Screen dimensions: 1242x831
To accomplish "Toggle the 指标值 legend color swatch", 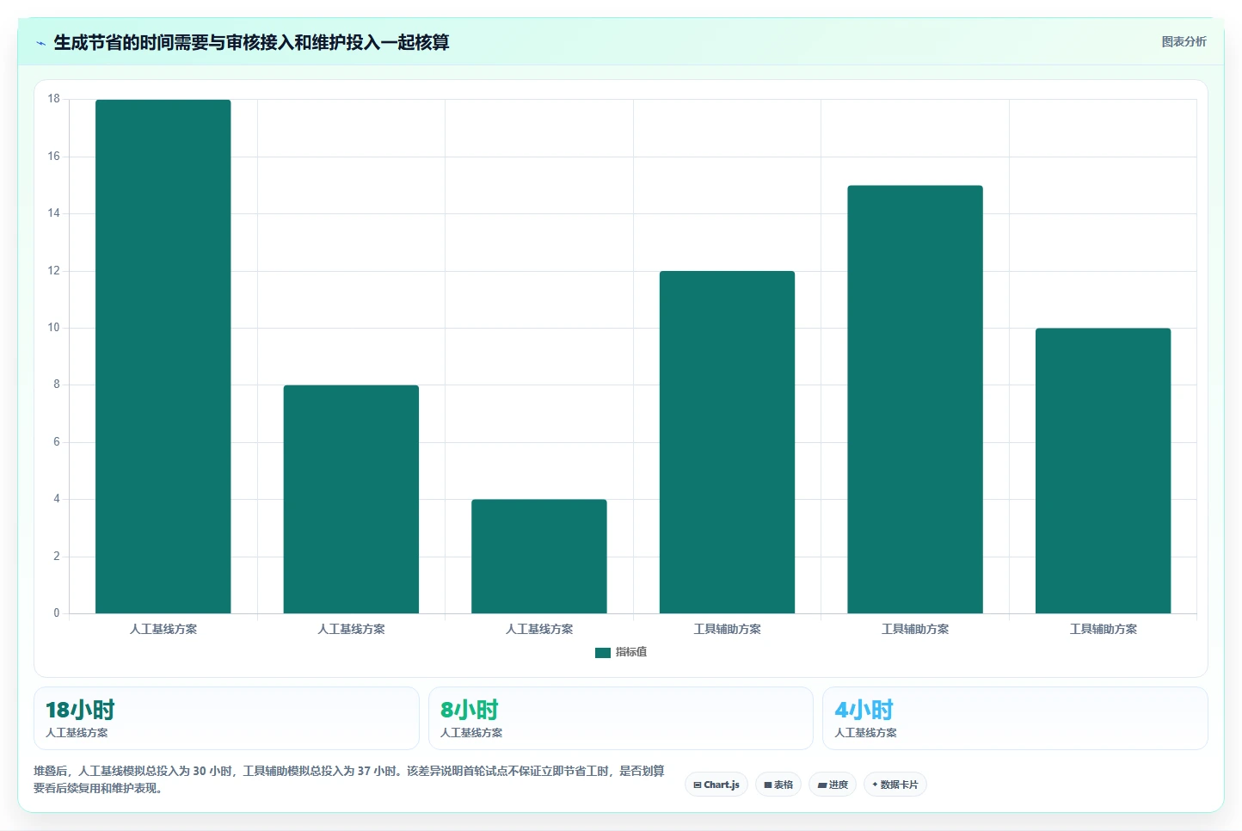I will tap(603, 653).
